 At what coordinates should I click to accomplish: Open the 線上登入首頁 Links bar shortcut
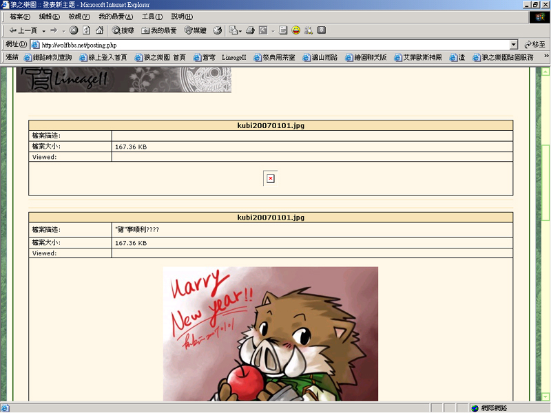coord(103,57)
